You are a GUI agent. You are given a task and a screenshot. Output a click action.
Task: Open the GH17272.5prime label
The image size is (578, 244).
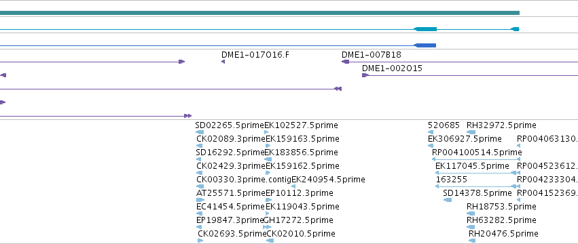(298, 220)
